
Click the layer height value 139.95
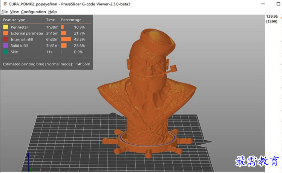pyautogui.click(x=272, y=17)
